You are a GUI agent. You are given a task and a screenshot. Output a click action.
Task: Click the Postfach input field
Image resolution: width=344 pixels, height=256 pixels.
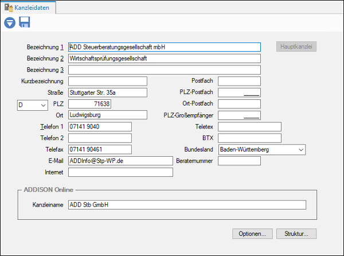coord(239,81)
